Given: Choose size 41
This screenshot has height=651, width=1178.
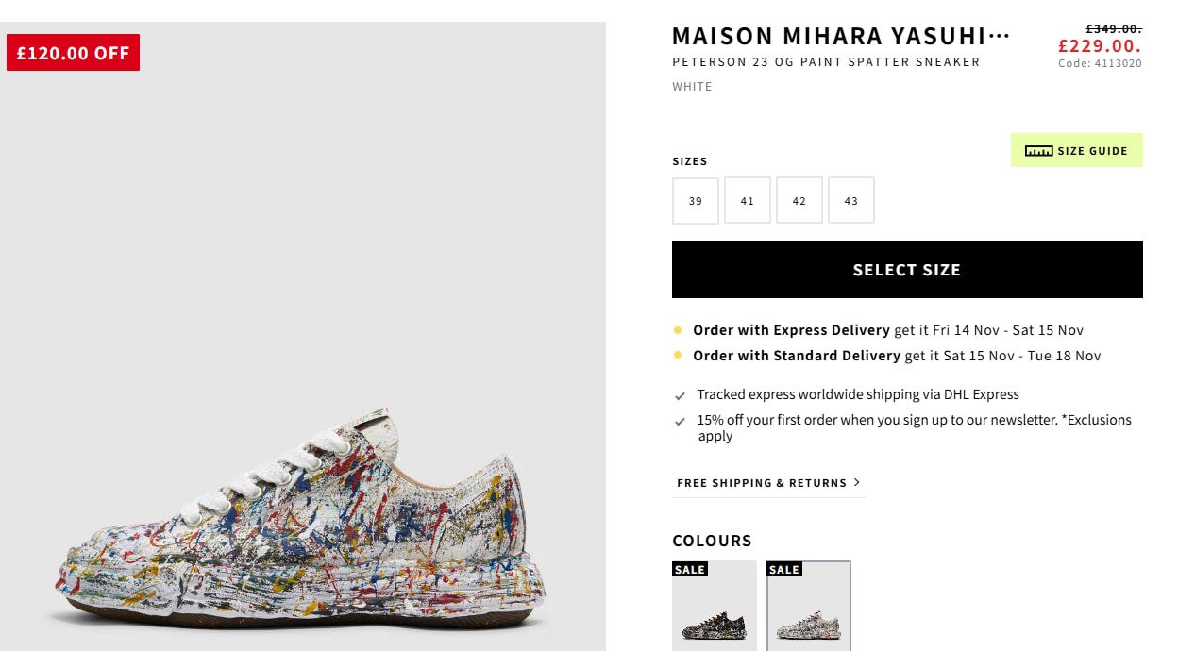Looking at the screenshot, I should 748,201.
